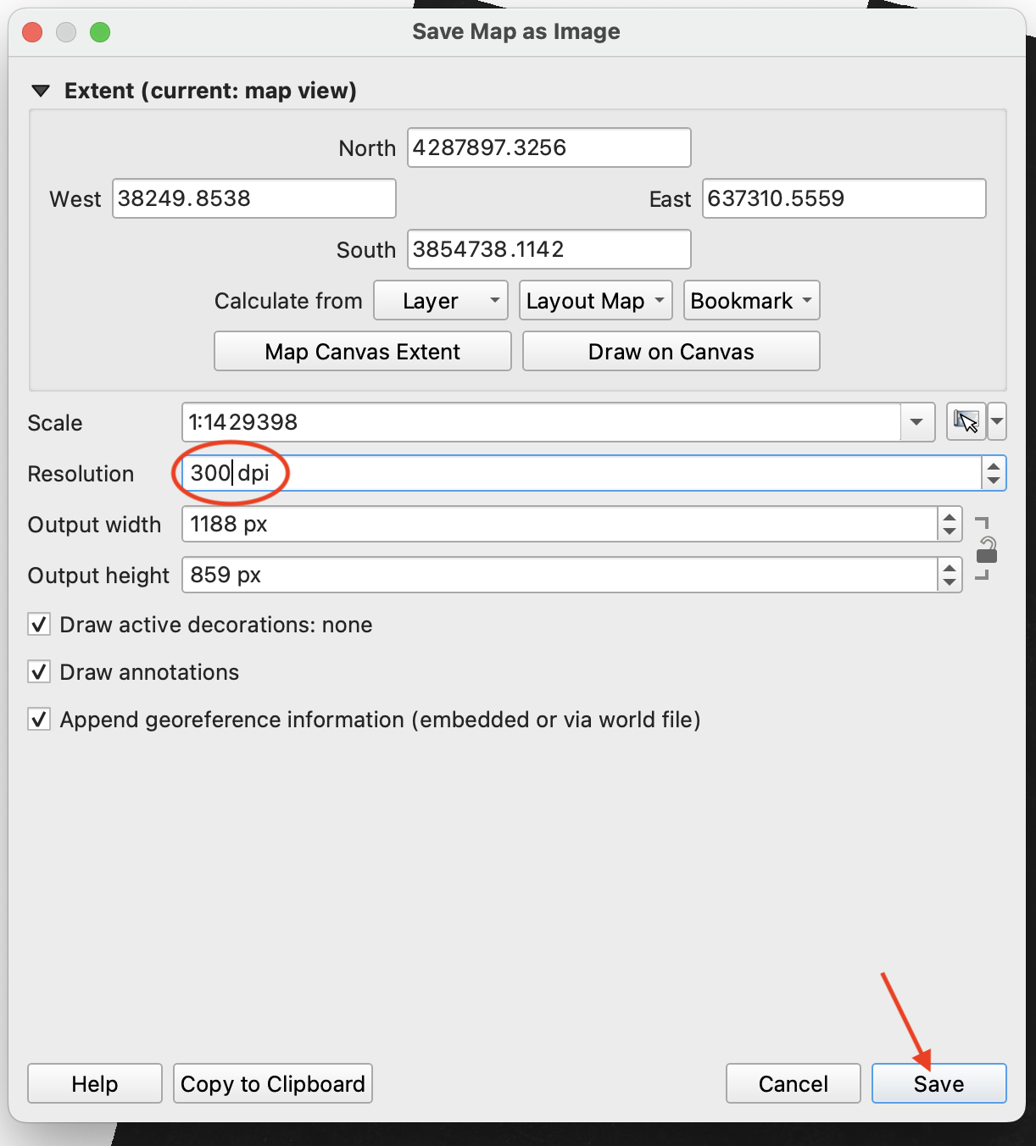Click the set-scale-from-canvas icon button
Viewport: 1036px width, 1146px height.
(x=966, y=421)
